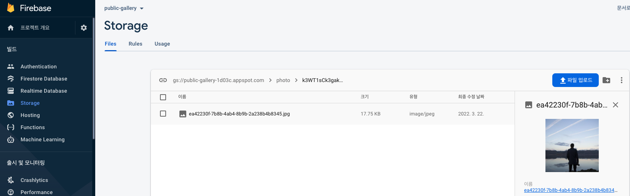Screen dimensions: 630x196
Task: Sort by the 유형 column header
Action: point(413,97)
